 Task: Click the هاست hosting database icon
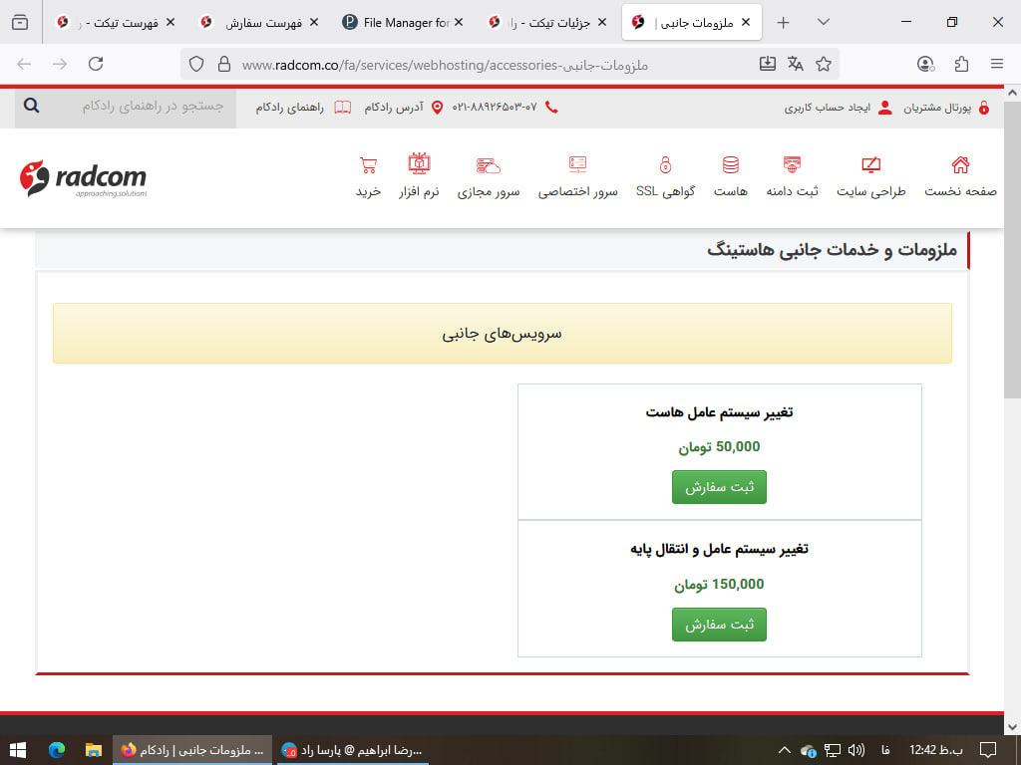[x=731, y=165]
